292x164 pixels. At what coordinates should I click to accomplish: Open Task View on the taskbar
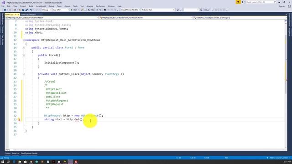click(8, 162)
